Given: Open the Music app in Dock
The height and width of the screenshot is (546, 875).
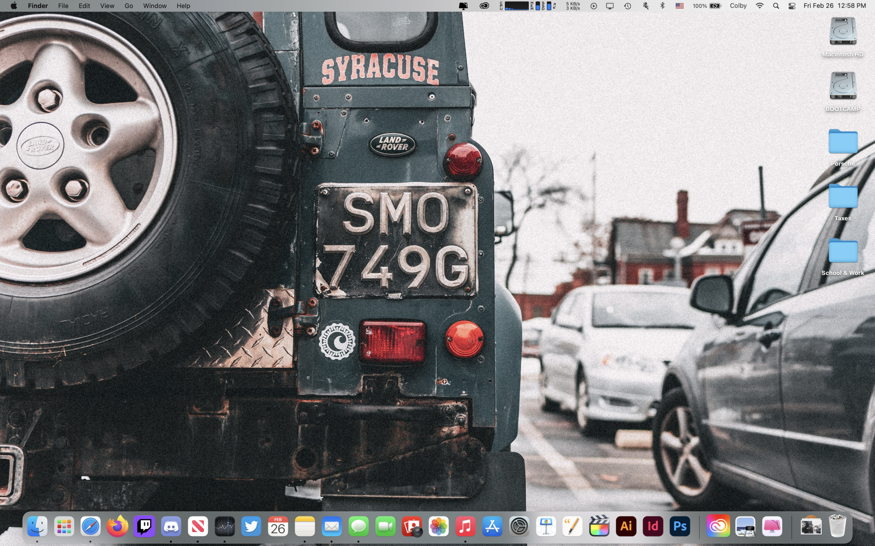Looking at the screenshot, I should pos(465,526).
